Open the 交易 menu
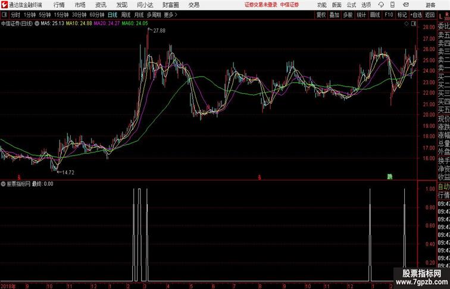 (x=193, y=5)
